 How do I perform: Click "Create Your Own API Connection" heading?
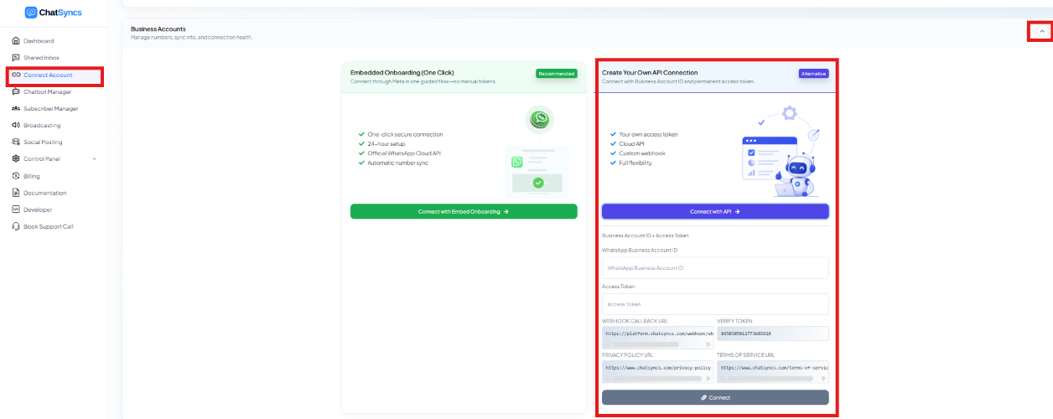pos(650,73)
